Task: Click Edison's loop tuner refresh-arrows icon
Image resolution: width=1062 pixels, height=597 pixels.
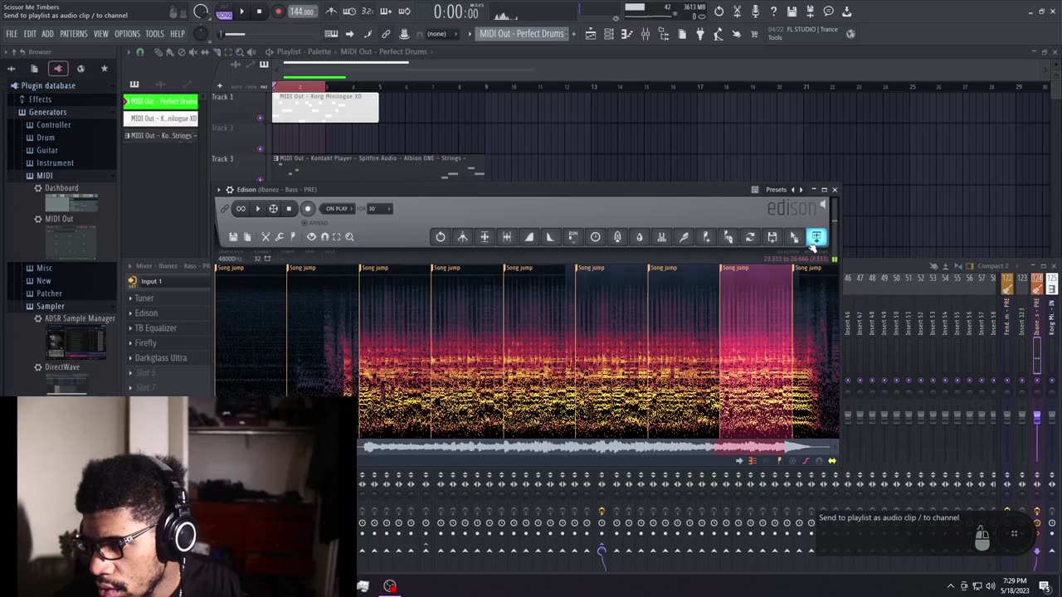Action: pyautogui.click(x=750, y=237)
